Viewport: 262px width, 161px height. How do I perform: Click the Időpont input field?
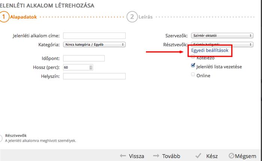[x=84, y=58]
